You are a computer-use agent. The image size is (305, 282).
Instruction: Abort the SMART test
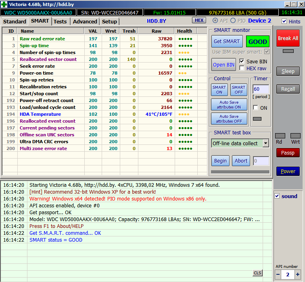point(241,161)
